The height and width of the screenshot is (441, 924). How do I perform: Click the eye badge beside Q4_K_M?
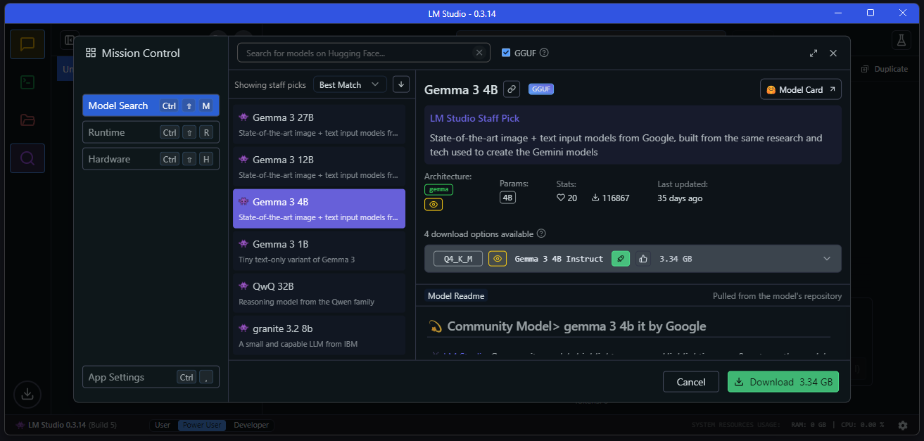pos(498,259)
